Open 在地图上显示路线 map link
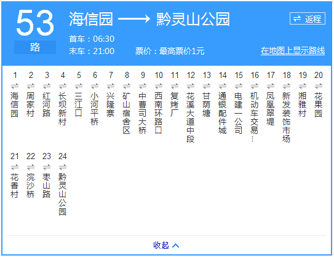 (x=293, y=51)
